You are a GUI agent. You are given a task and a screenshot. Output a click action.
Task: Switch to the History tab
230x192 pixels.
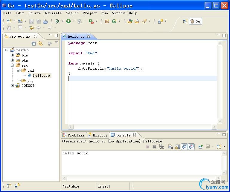coord(98,135)
